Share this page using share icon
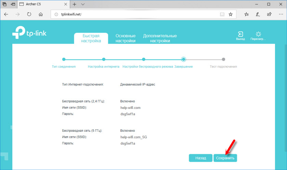The height and width of the screenshot is (170, 287). pyautogui.click(x=269, y=14)
